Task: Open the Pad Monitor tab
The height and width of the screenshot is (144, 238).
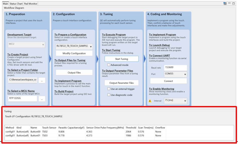Action: (31, 4)
